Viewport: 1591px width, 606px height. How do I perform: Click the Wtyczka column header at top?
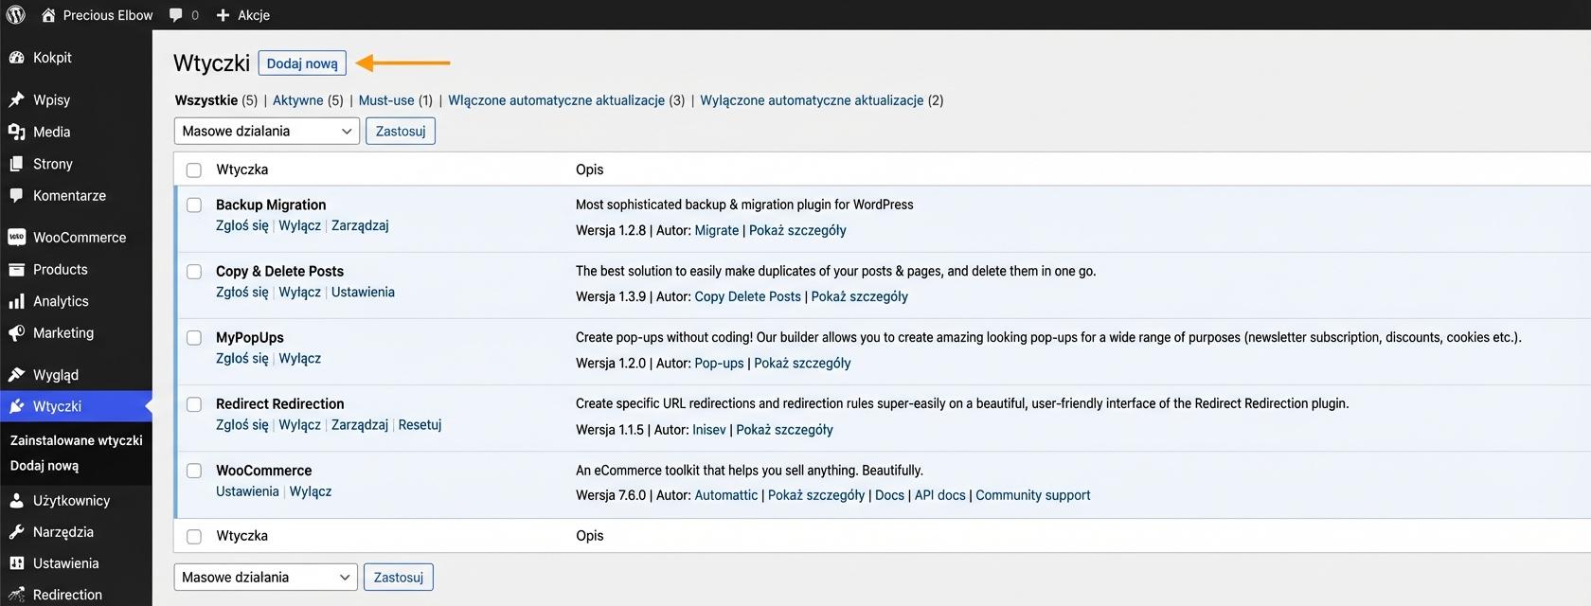[x=241, y=169]
